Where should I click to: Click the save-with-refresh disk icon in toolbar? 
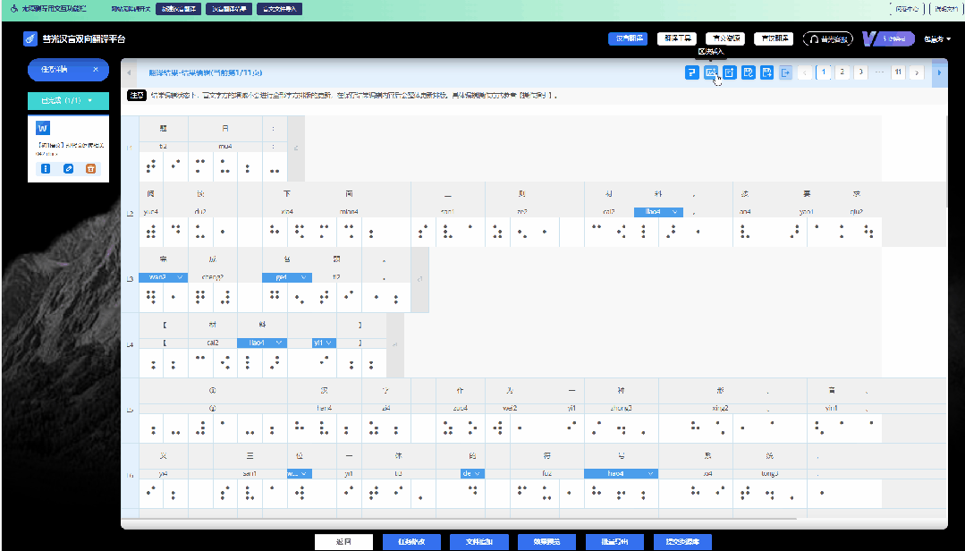[748, 72]
